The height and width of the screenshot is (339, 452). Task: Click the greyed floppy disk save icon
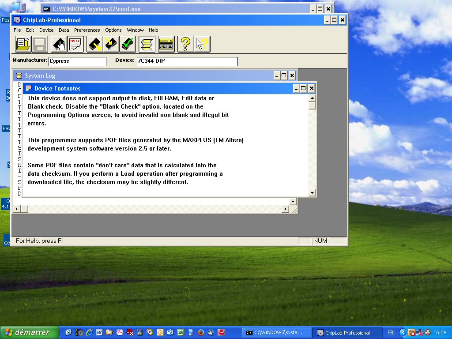pyautogui.click(x=39, y=44)
